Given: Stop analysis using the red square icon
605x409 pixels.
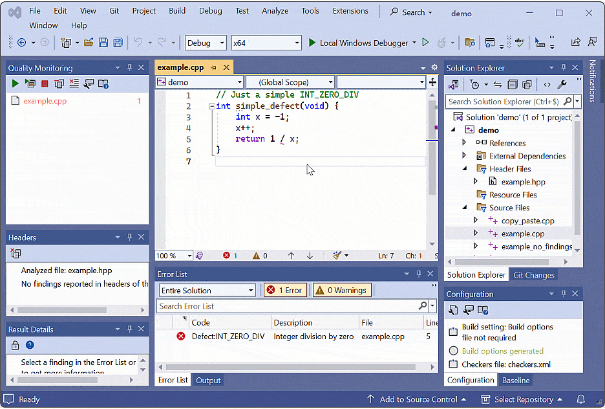Looking at the screenshot, I should point(43,83).
